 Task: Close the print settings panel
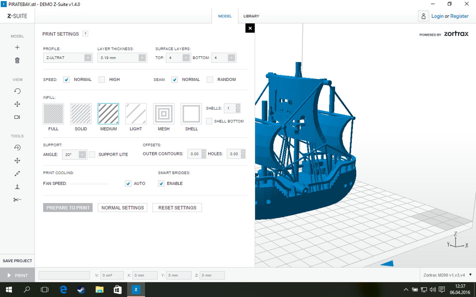250,28
